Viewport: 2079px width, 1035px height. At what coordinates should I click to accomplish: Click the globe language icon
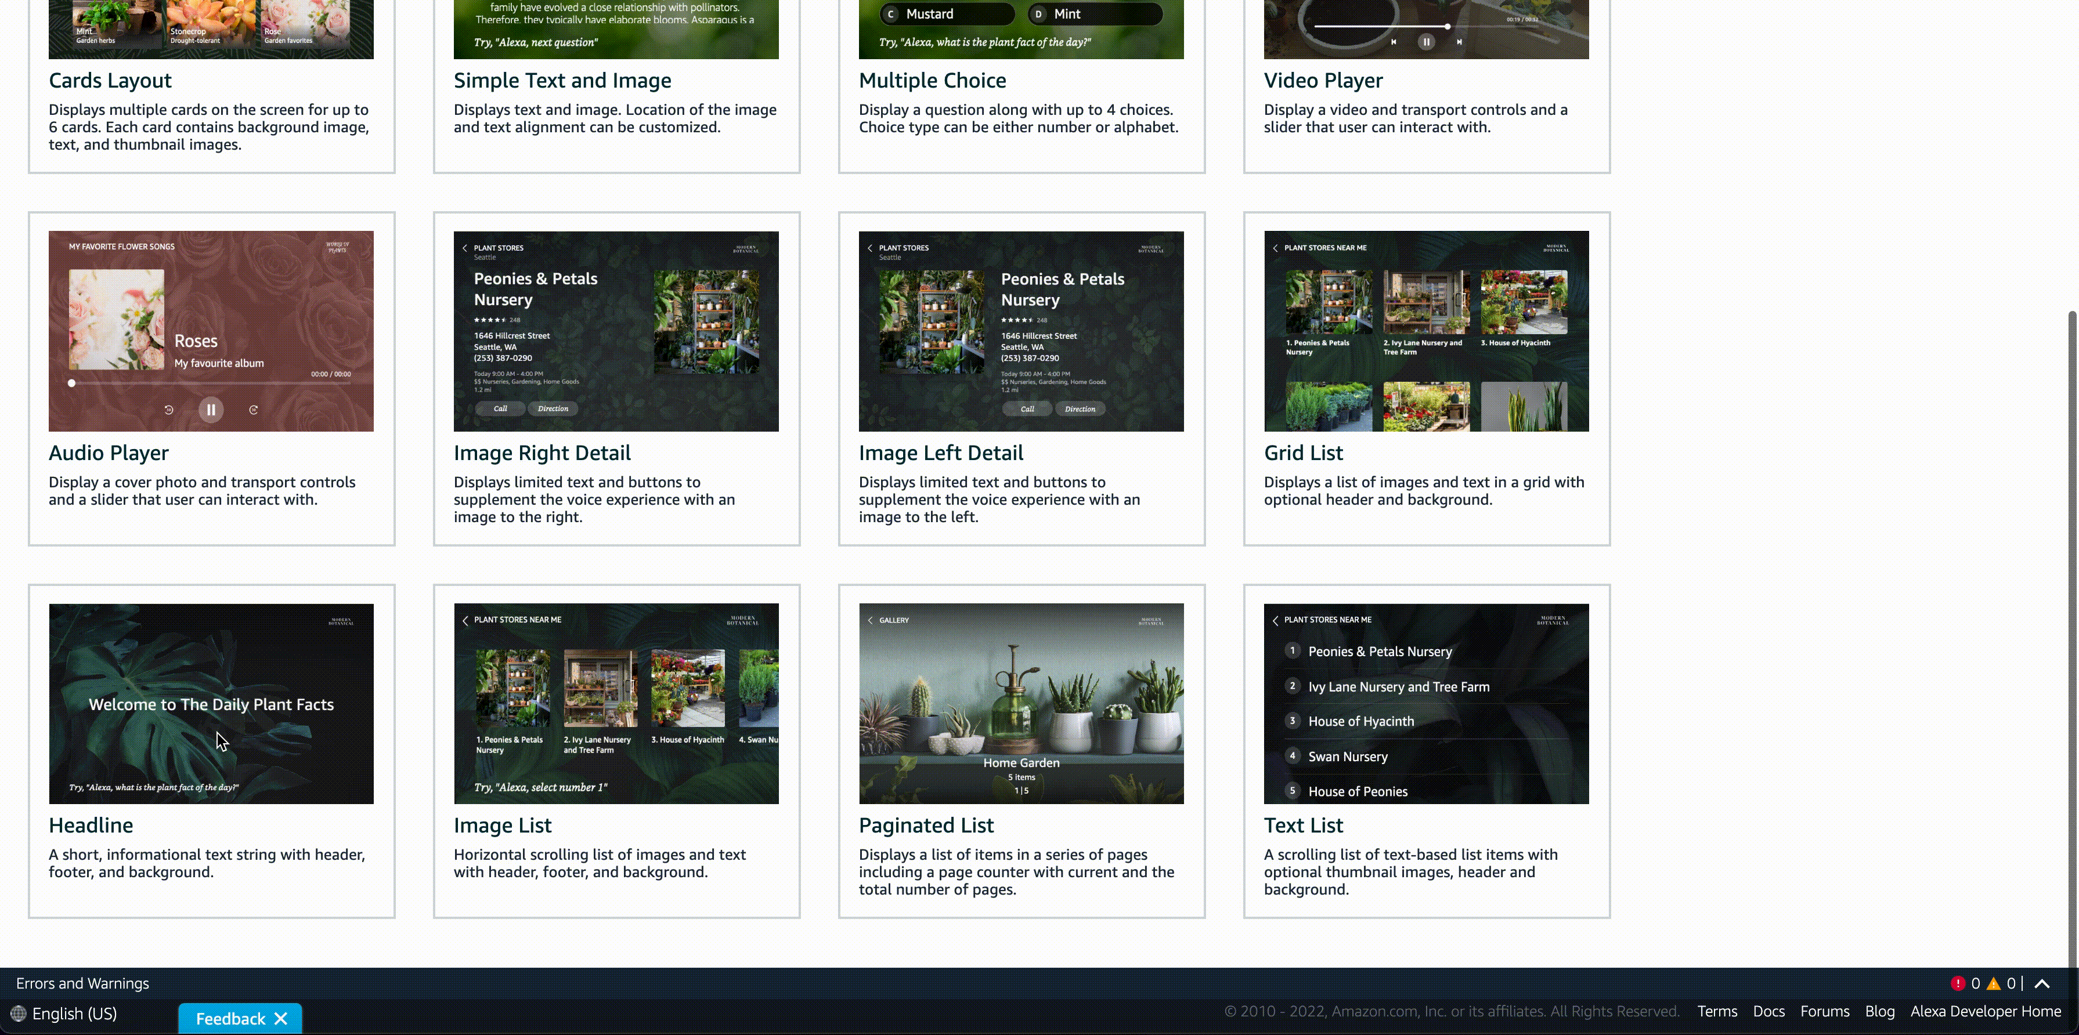pos(18,1013)
